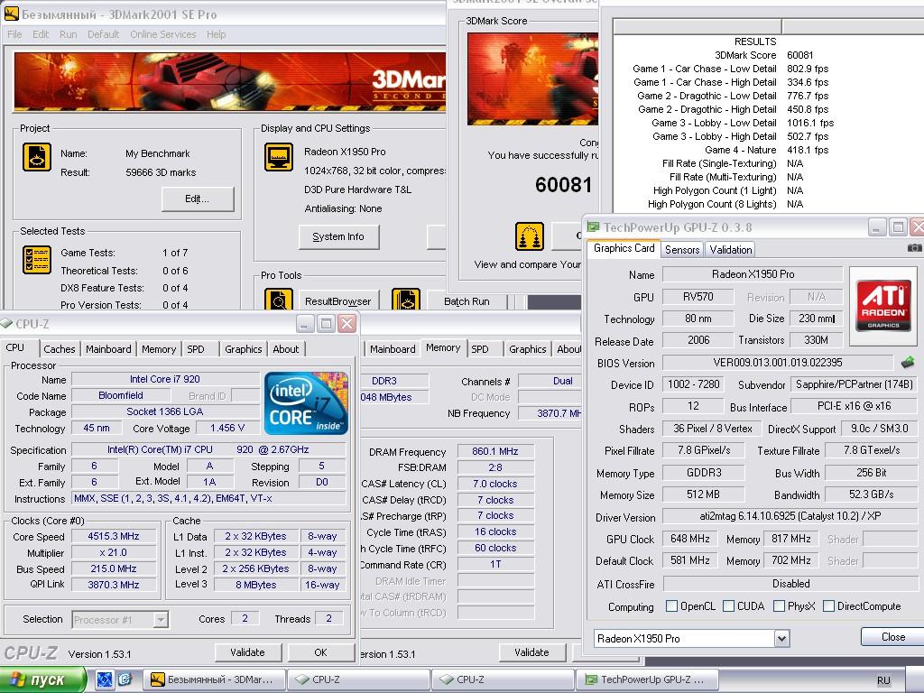The width and height of the screenshot is (924, 693).
Task: Click the RU language indicator in tray
Action: coord(883,680)
